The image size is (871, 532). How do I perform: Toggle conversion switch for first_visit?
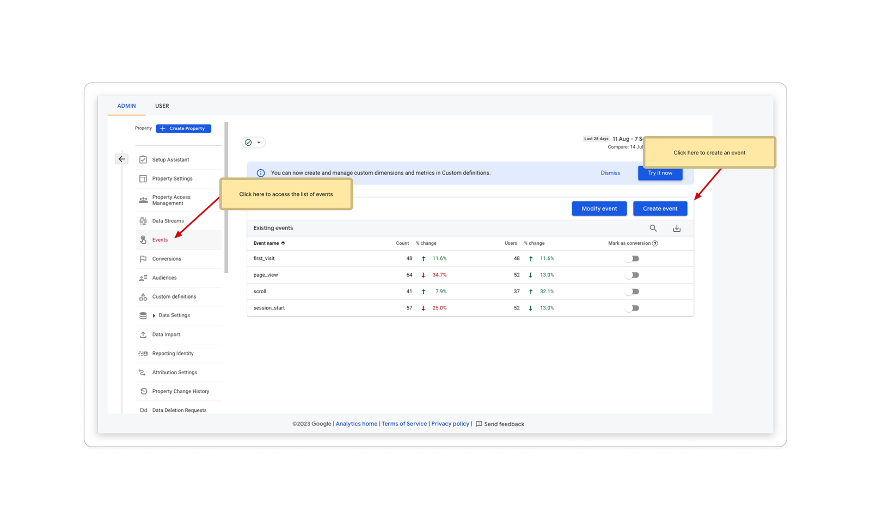[632, 259]
